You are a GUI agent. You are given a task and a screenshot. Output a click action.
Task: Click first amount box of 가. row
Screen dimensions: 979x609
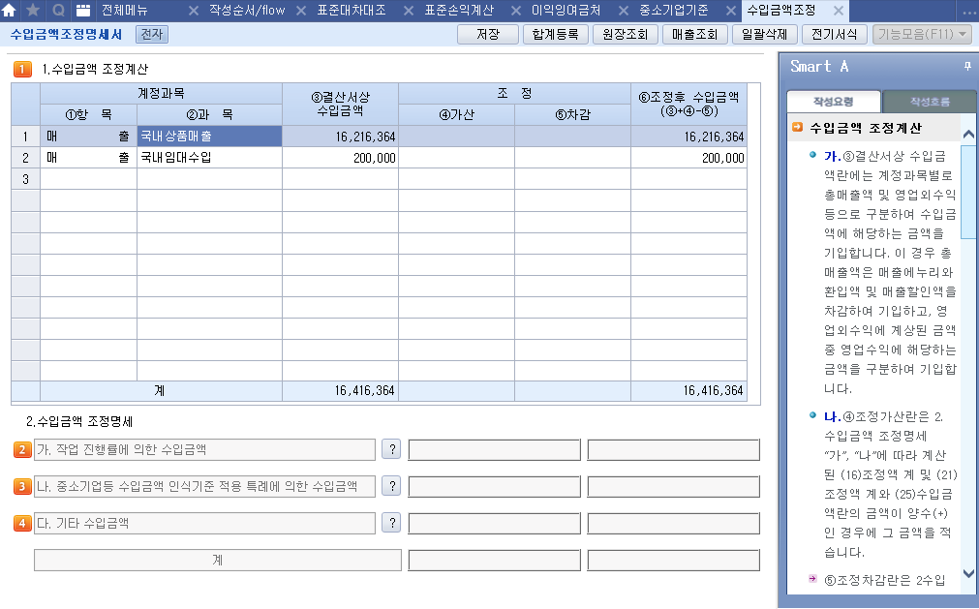495,449
